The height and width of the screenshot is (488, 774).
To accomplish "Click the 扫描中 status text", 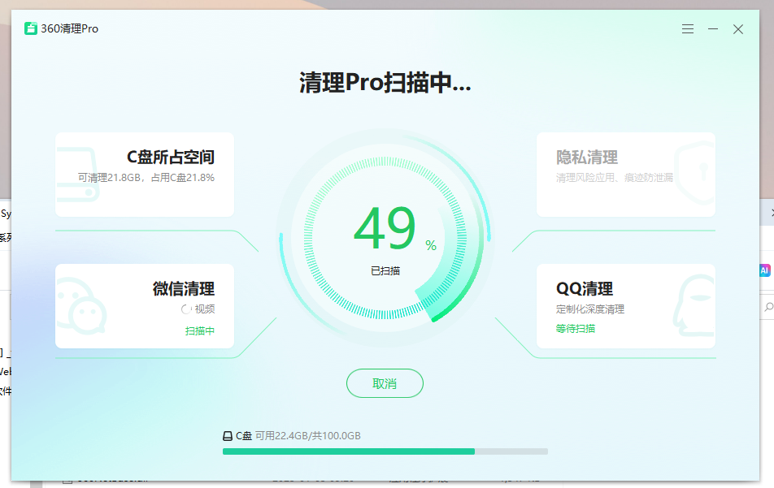I will coord(199,330).
